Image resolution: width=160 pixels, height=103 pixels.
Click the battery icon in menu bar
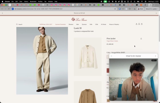(x=138, y=1)
